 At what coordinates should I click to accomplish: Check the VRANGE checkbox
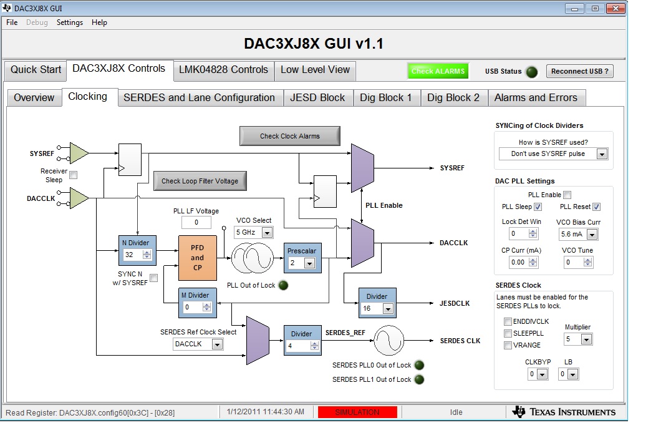click(508, 345)
